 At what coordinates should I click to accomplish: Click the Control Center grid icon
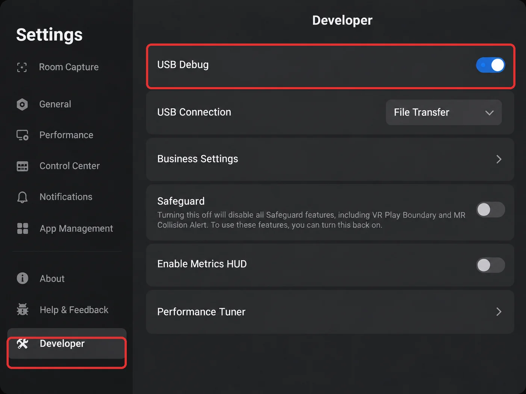pyautogui.click(x=23, y=166)
